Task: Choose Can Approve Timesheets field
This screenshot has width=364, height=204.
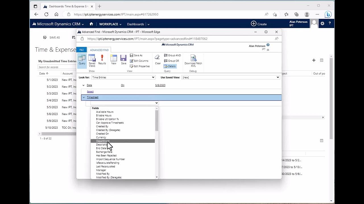Action: pyautogui.click(x=110, y=123)
